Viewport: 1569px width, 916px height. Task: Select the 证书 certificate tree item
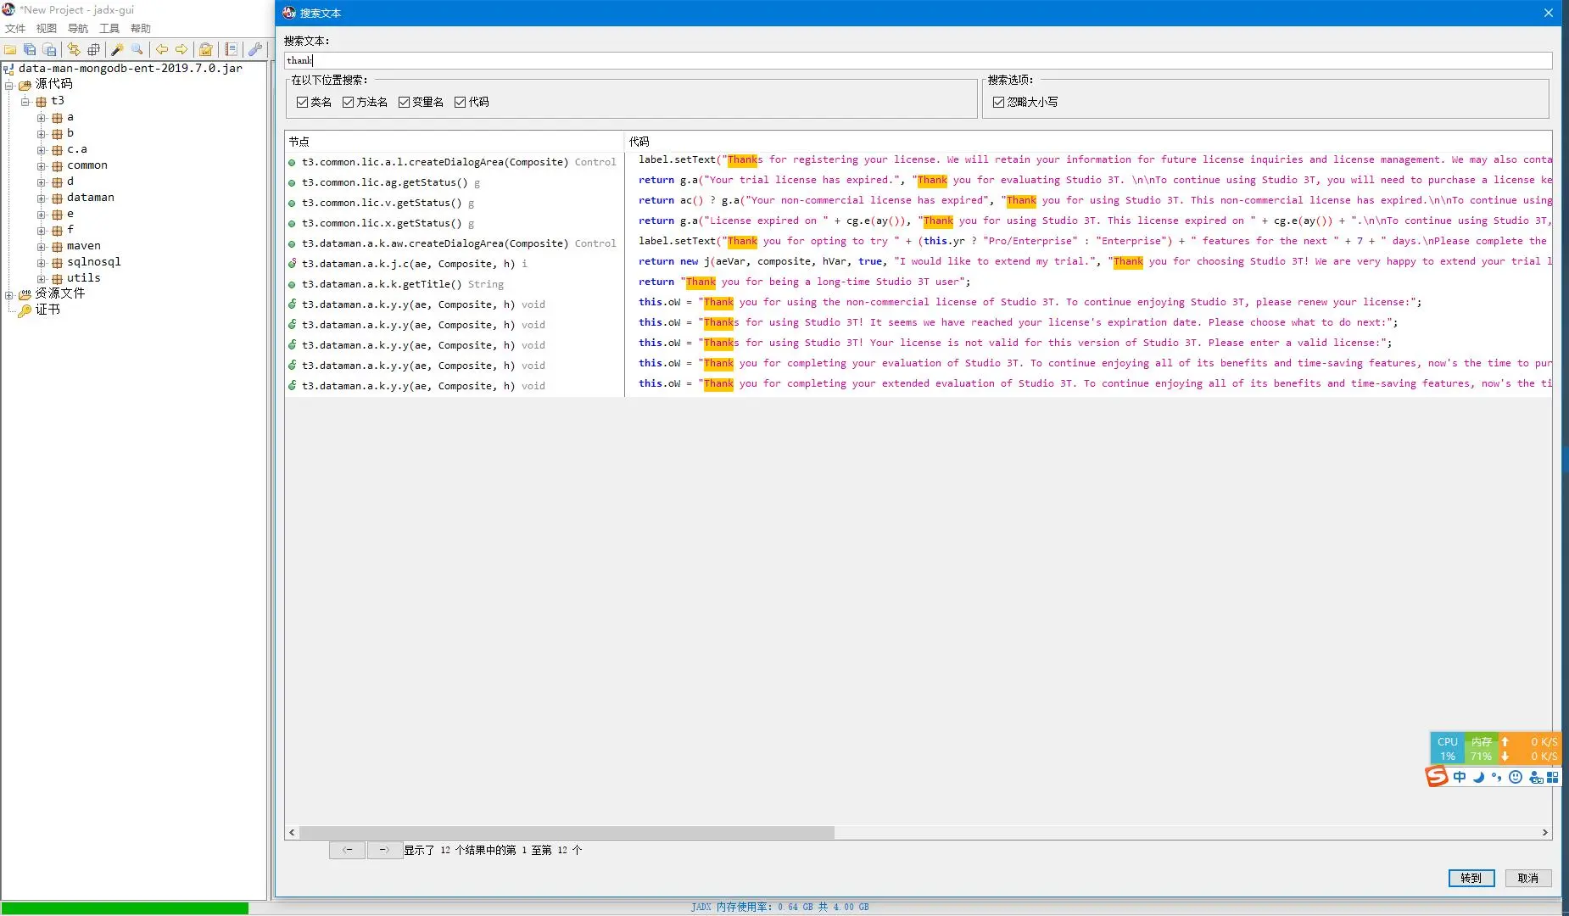[x=47, y=310]
